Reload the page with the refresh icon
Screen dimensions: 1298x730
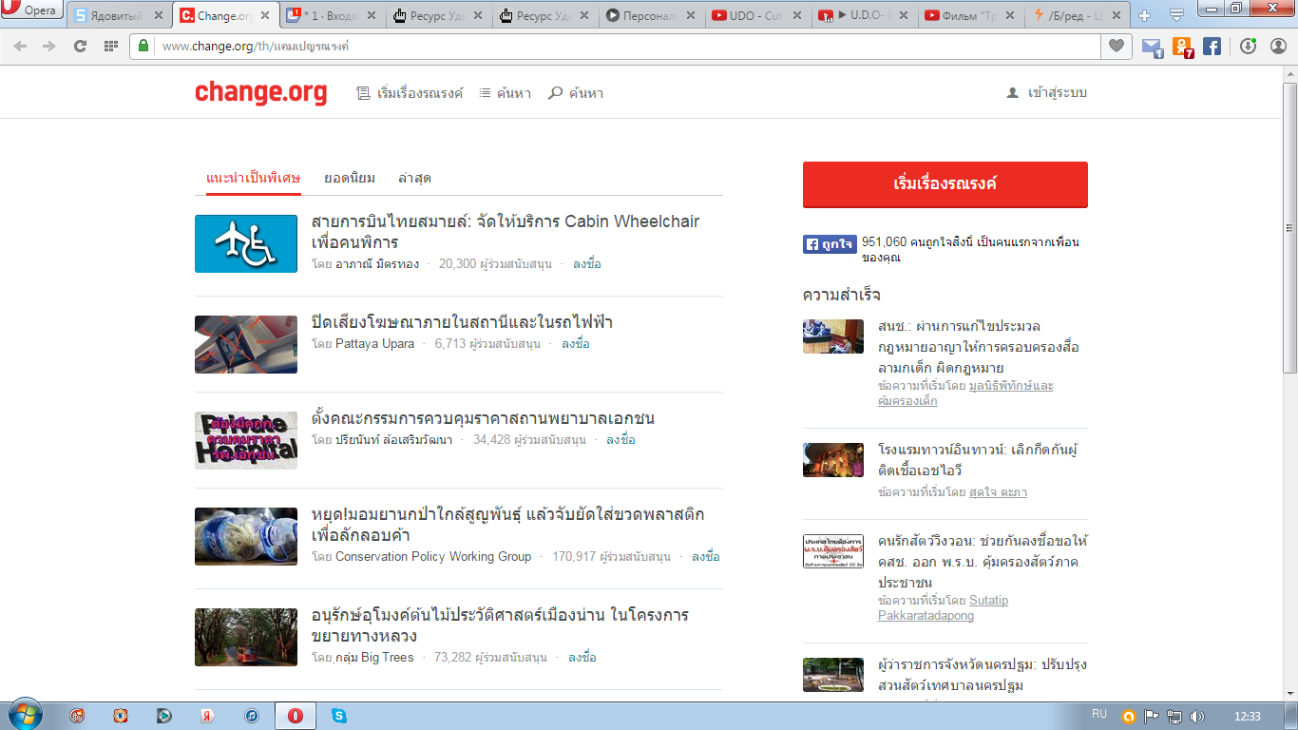click(x=80, y=46)
